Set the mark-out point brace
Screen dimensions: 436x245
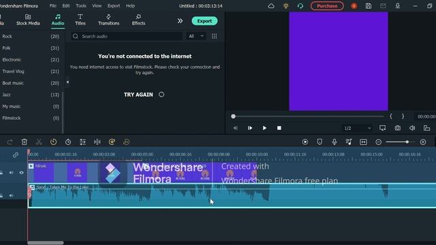click(x=403, y=116)
